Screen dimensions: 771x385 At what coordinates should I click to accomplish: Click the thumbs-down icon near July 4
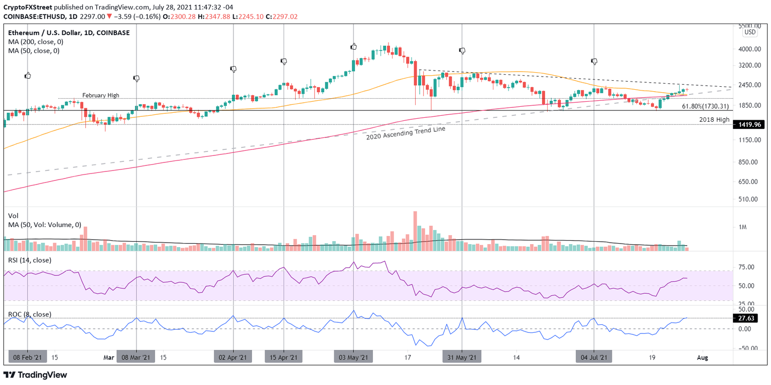594,61
